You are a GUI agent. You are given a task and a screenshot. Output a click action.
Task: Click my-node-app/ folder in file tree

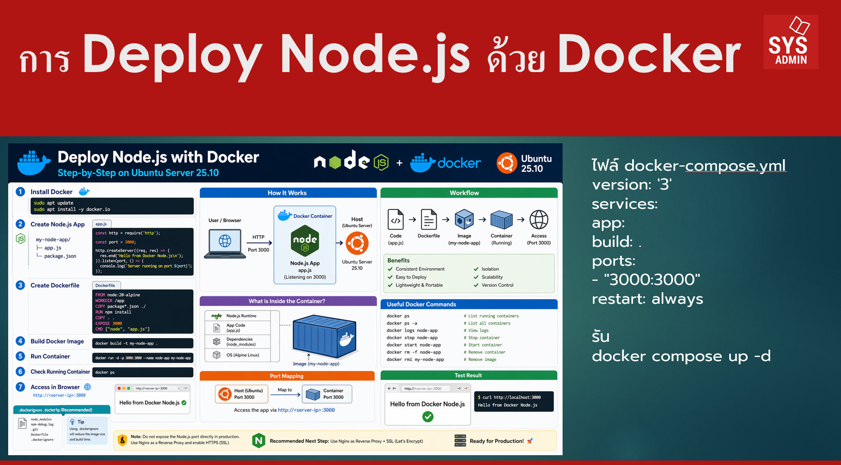coord(53,239)
